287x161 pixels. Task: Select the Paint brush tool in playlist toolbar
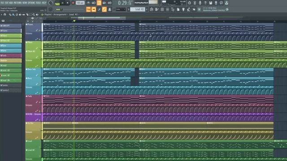13,14
